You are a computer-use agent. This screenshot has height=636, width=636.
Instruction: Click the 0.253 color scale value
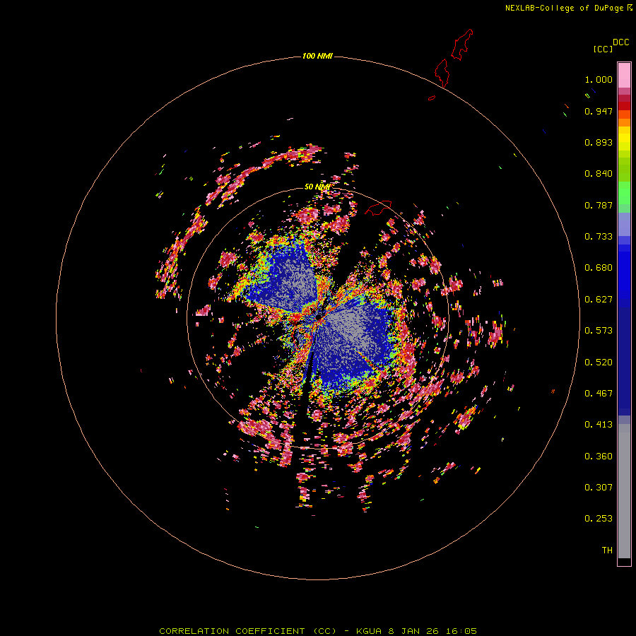599,519
